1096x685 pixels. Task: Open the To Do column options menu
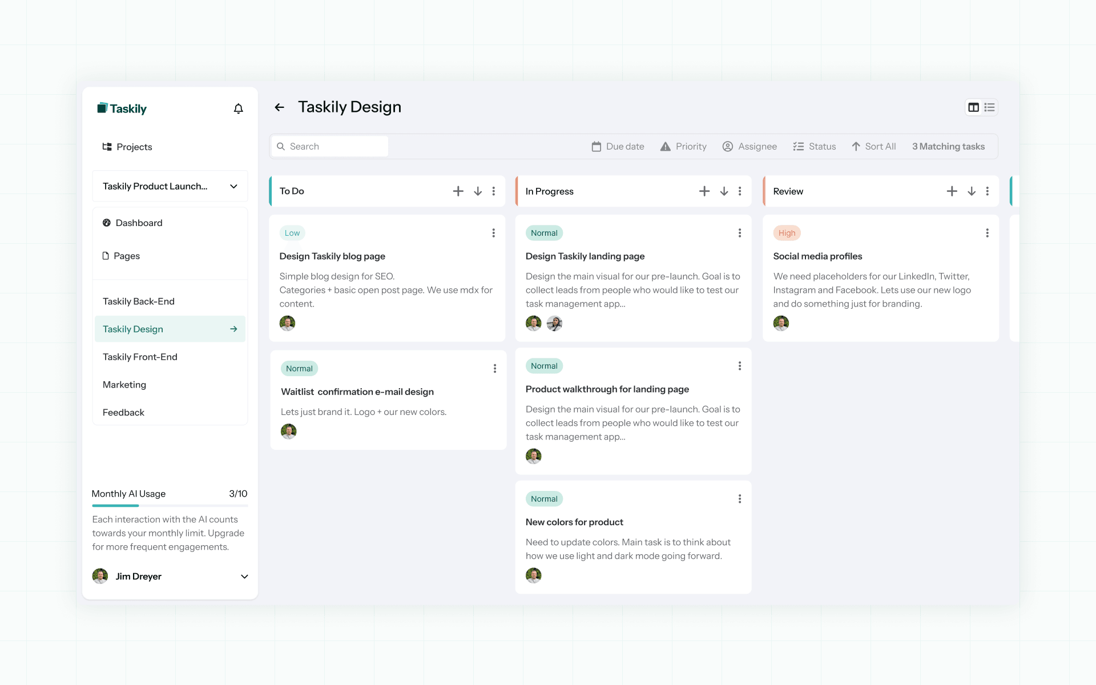pos(494,191)
